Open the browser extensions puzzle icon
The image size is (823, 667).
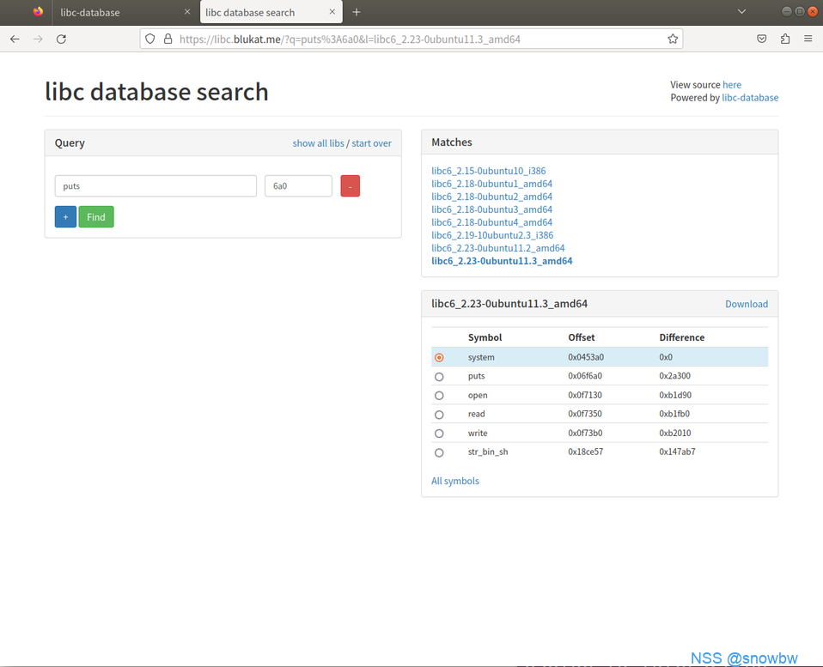785,39
